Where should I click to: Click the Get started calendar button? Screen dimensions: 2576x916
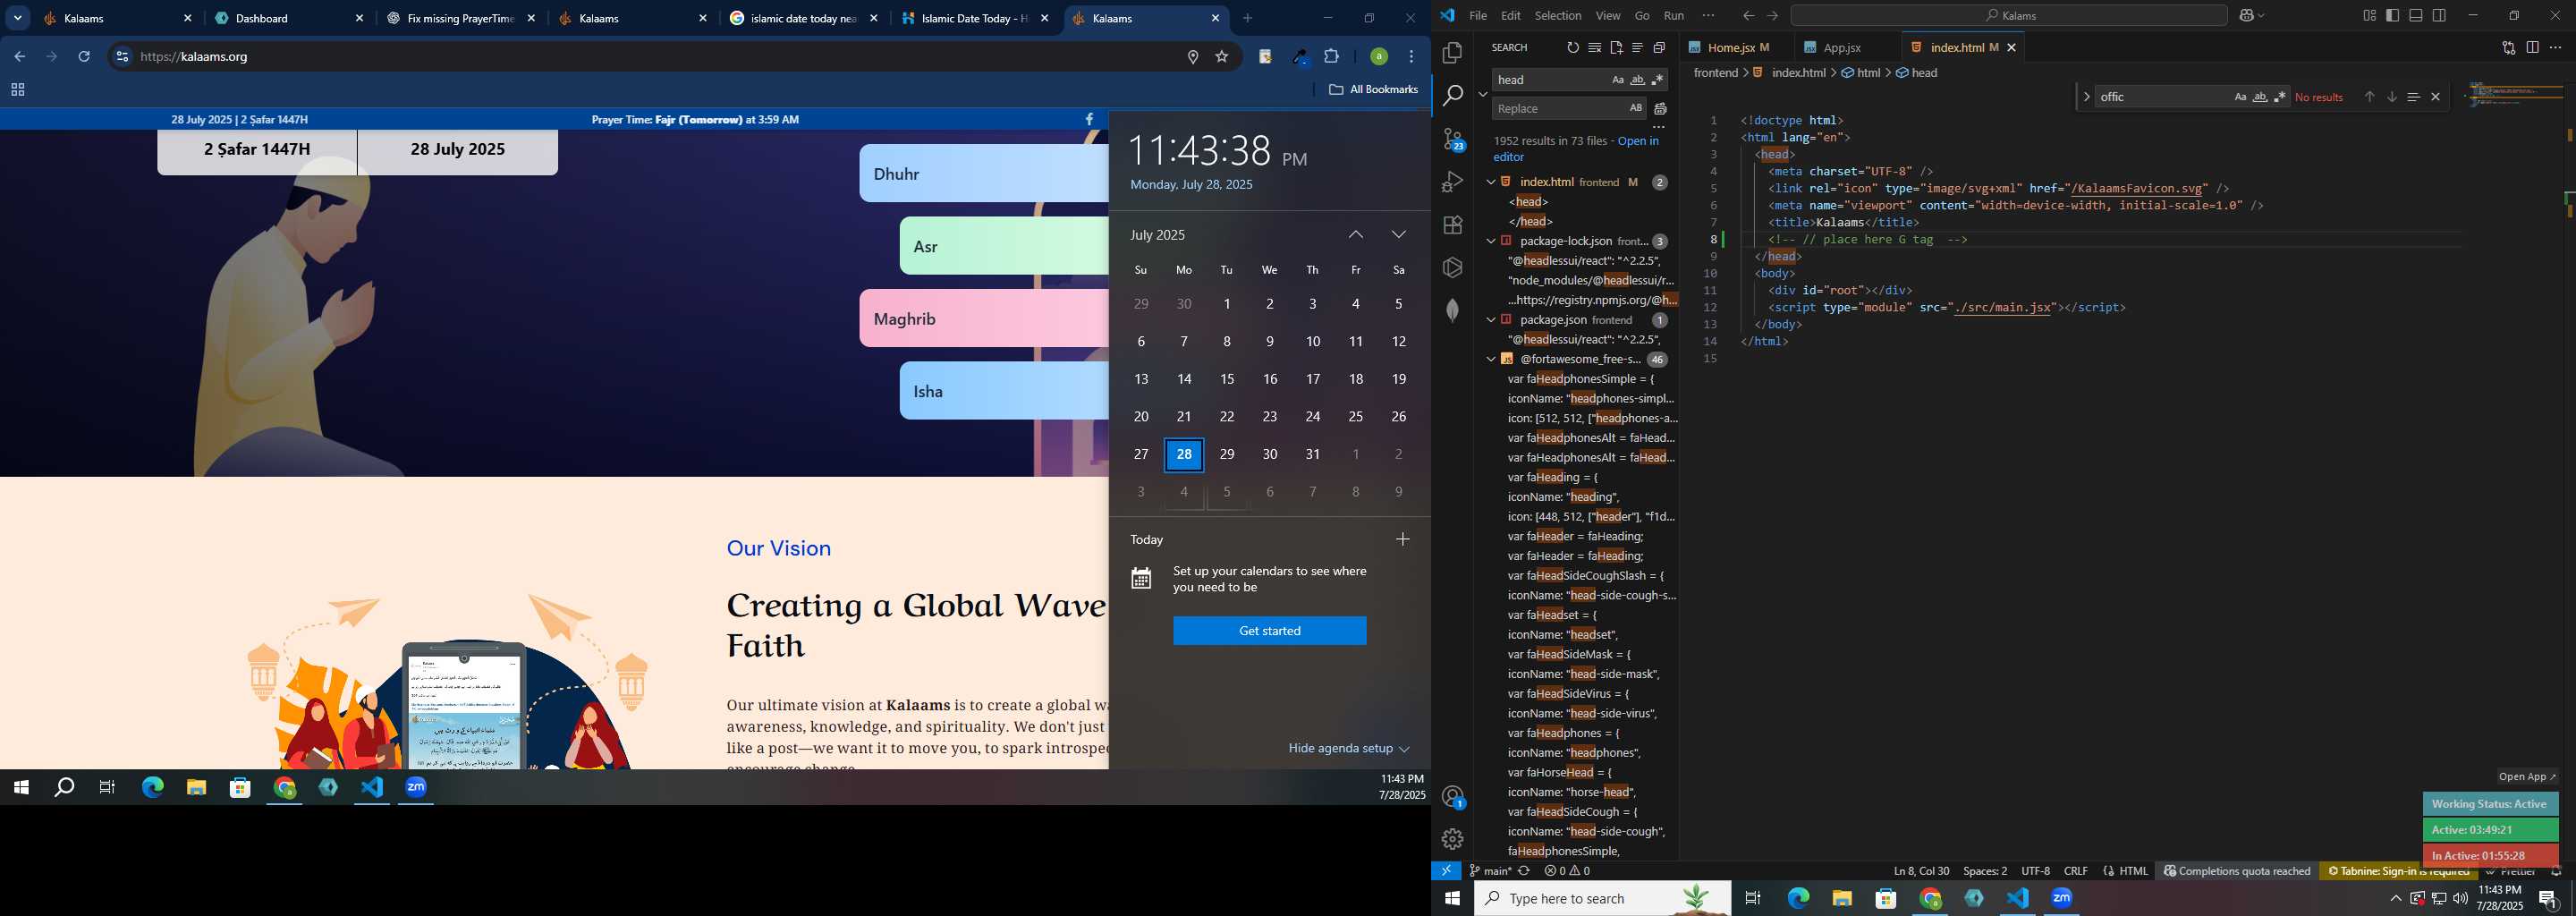tap(1269, 631)
